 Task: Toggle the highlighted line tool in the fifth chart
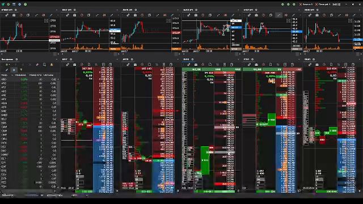(x=278, y=15)
